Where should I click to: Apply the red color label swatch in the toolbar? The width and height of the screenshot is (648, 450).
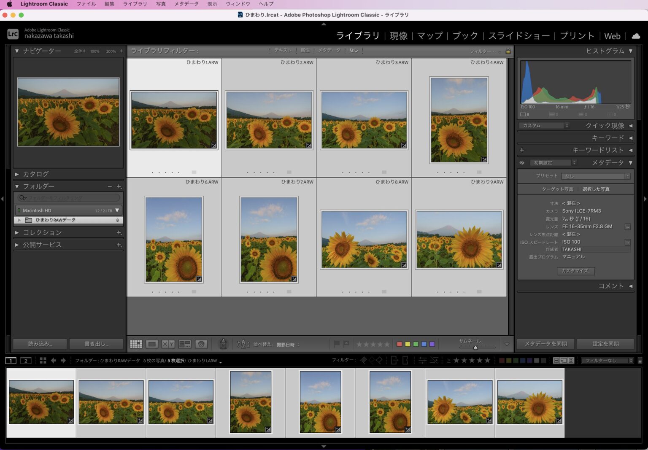tap(399, 344)
